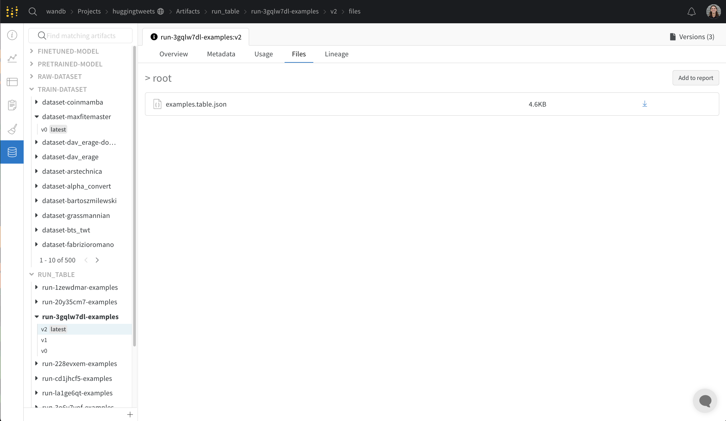726x421 pixels.
Task: Click the wandb logo icon
Action: click(x=12, y=11)
